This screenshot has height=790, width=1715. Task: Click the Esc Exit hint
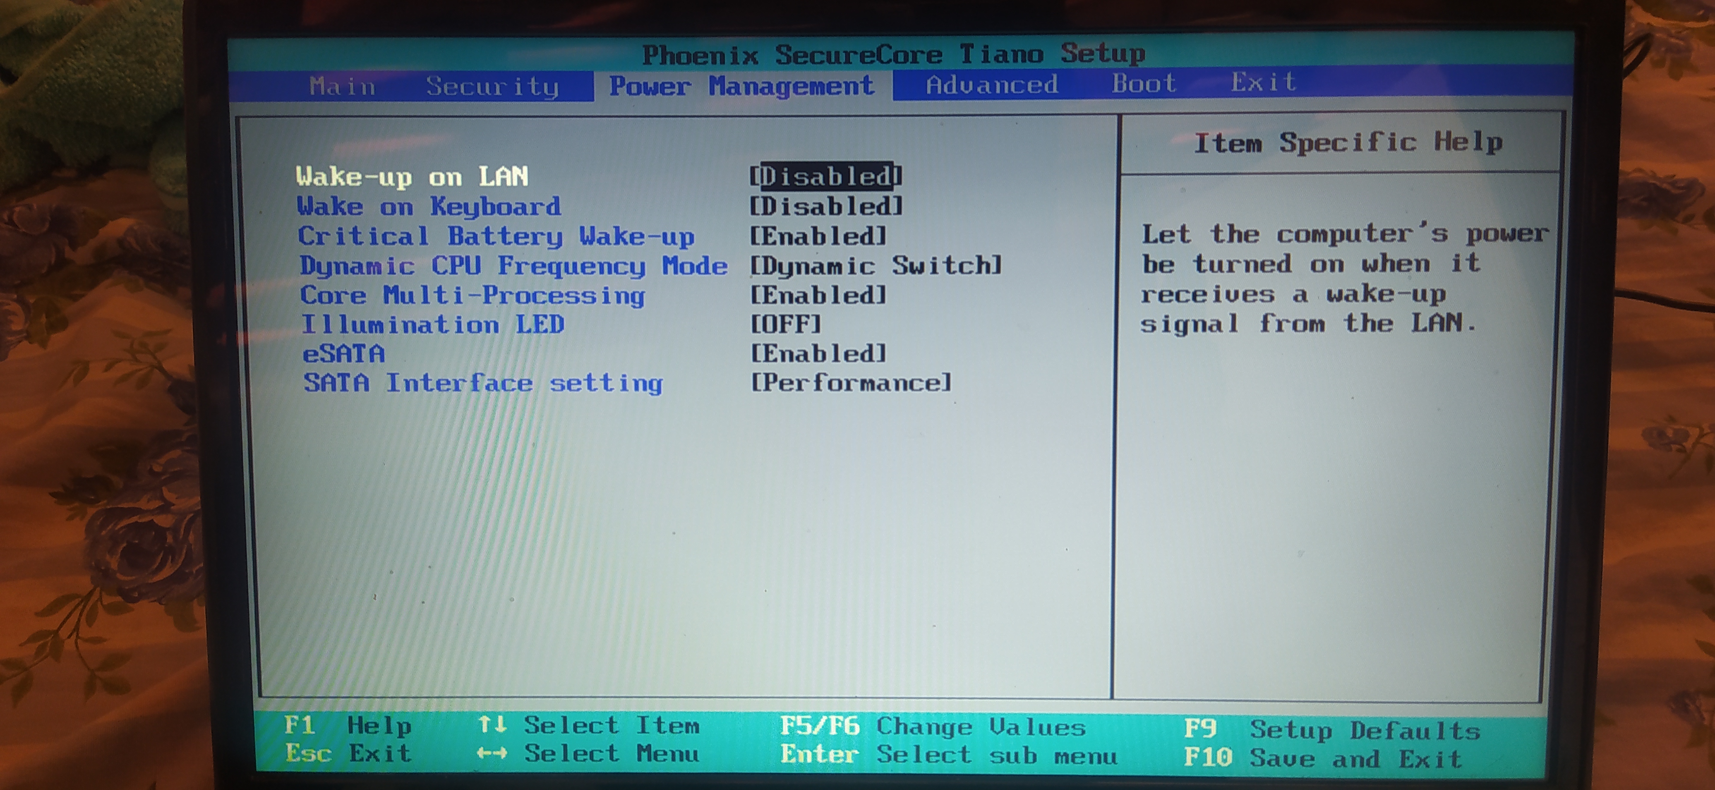click(348, 754)
